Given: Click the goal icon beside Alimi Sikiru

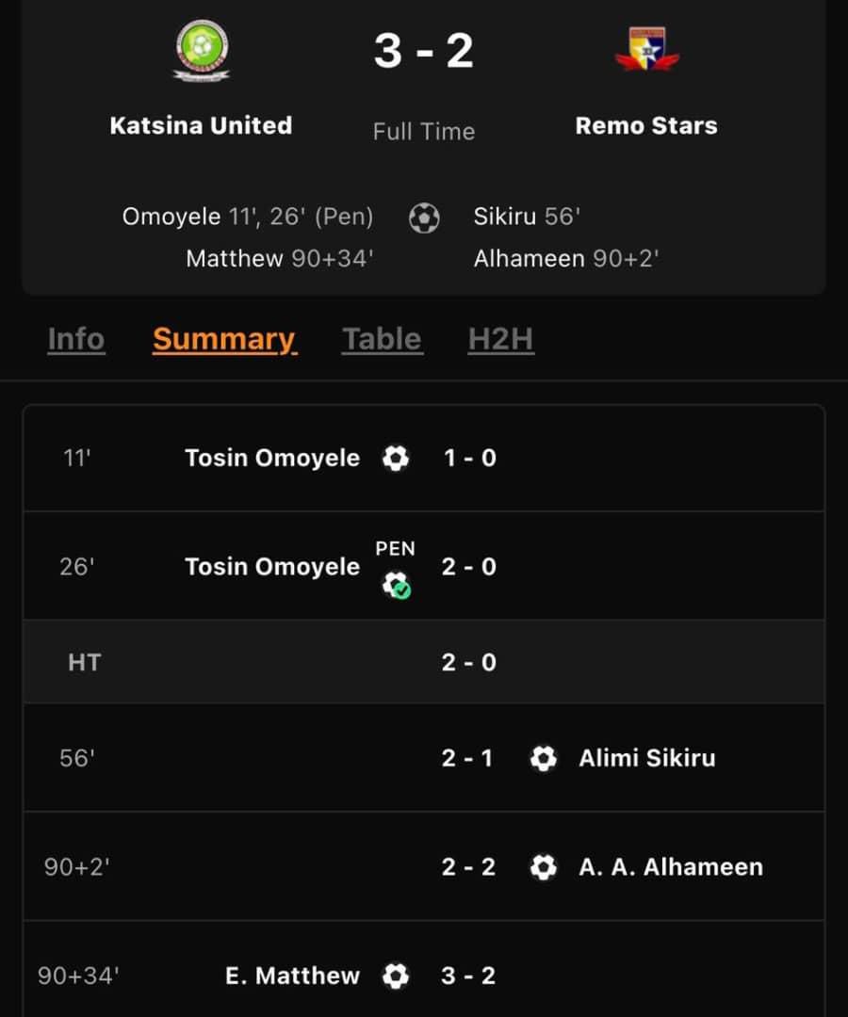Looking at the screenshot, I should 544,758.
